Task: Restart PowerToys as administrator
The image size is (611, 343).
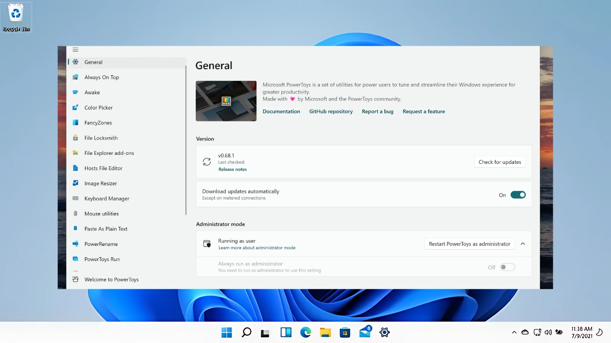Action: pyautogui.click(x=470, y=244)
